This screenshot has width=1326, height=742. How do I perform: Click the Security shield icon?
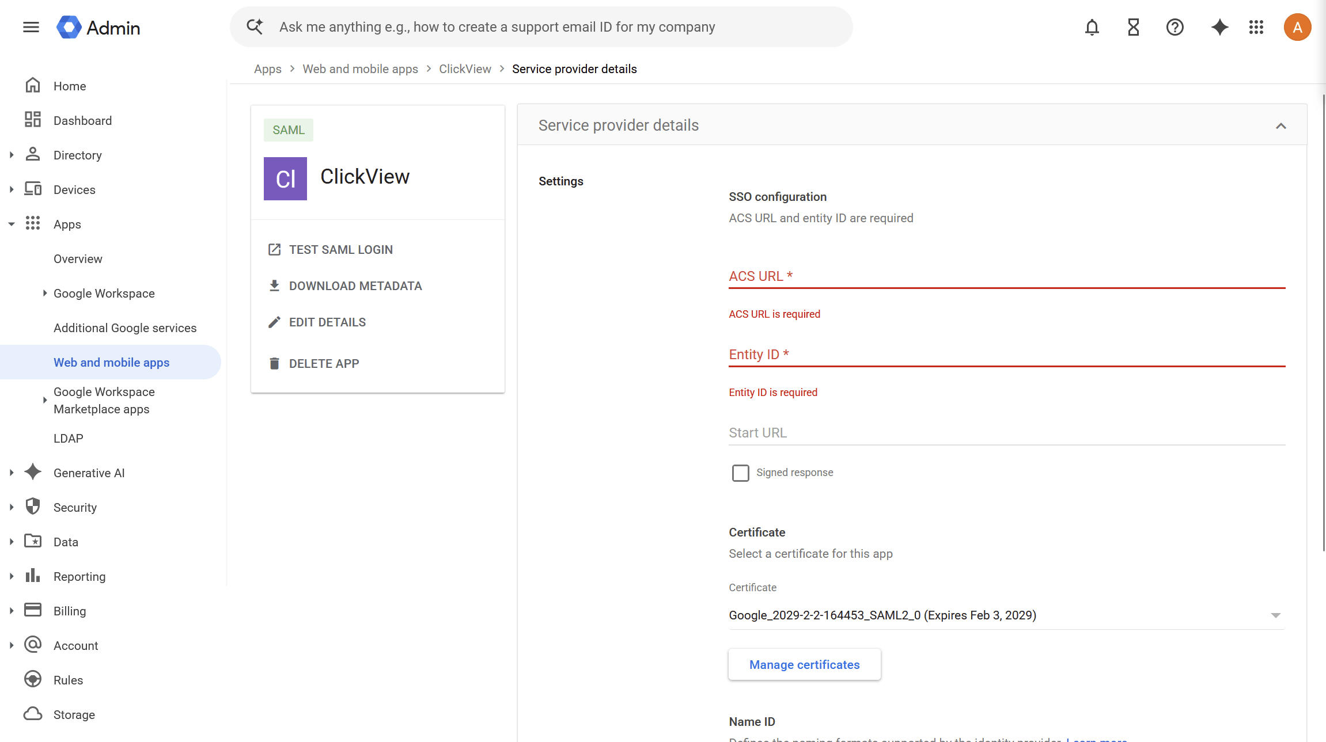[x=33, y=507]
